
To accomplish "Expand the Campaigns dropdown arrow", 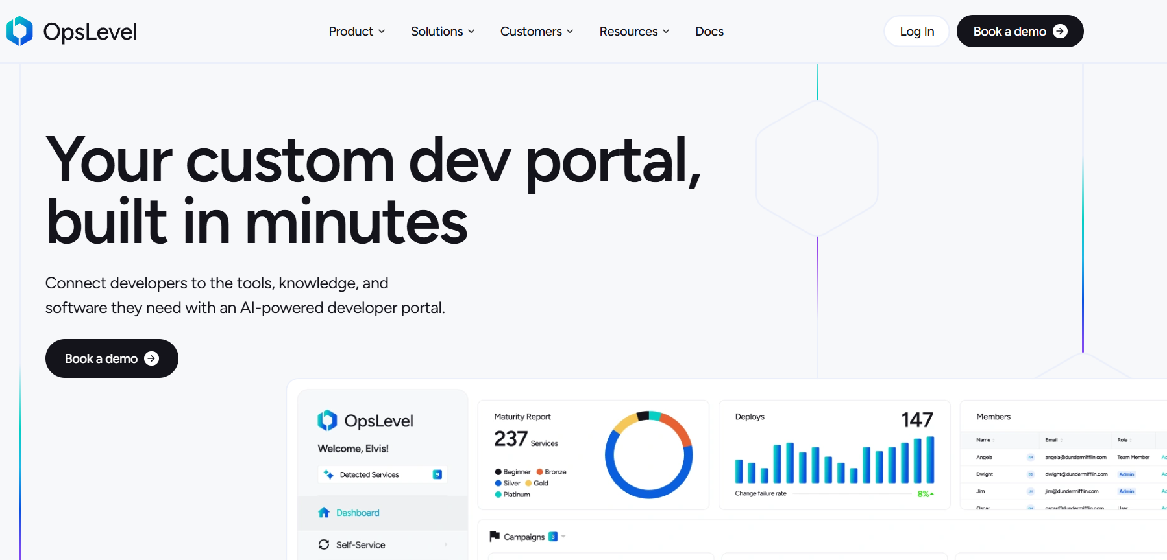I will click(x=563, y=536).
